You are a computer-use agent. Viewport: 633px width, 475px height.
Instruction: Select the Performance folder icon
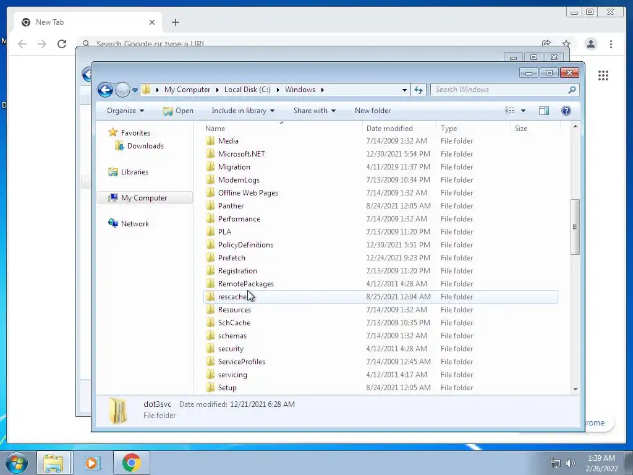pos(210,218)
